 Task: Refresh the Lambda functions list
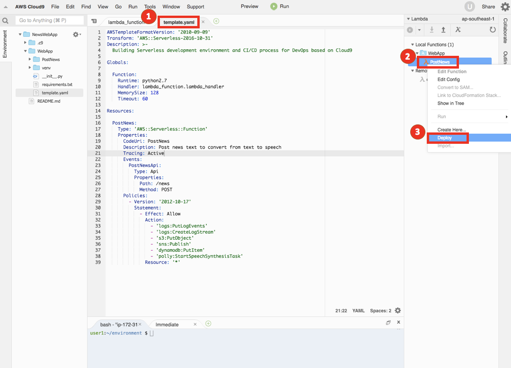point(493,30)
